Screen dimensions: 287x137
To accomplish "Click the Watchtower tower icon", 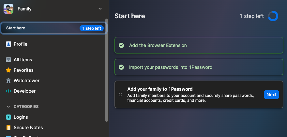I will [x=8, y=81].
